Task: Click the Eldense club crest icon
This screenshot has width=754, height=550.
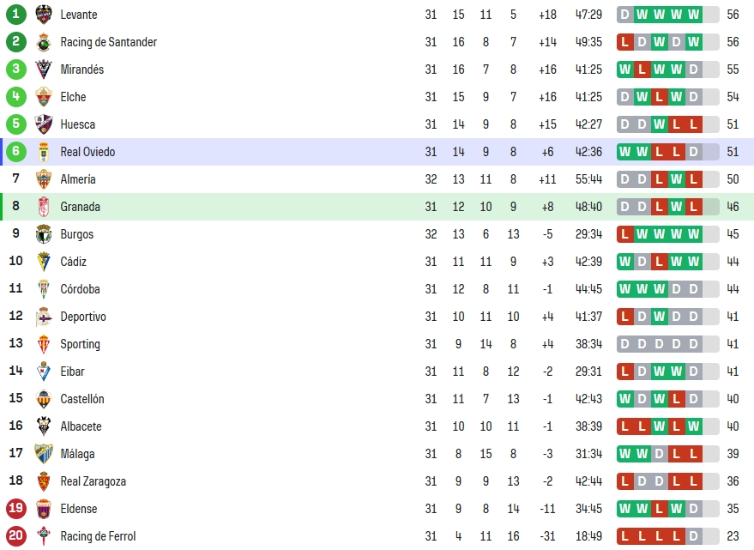Action: (43, 509)
